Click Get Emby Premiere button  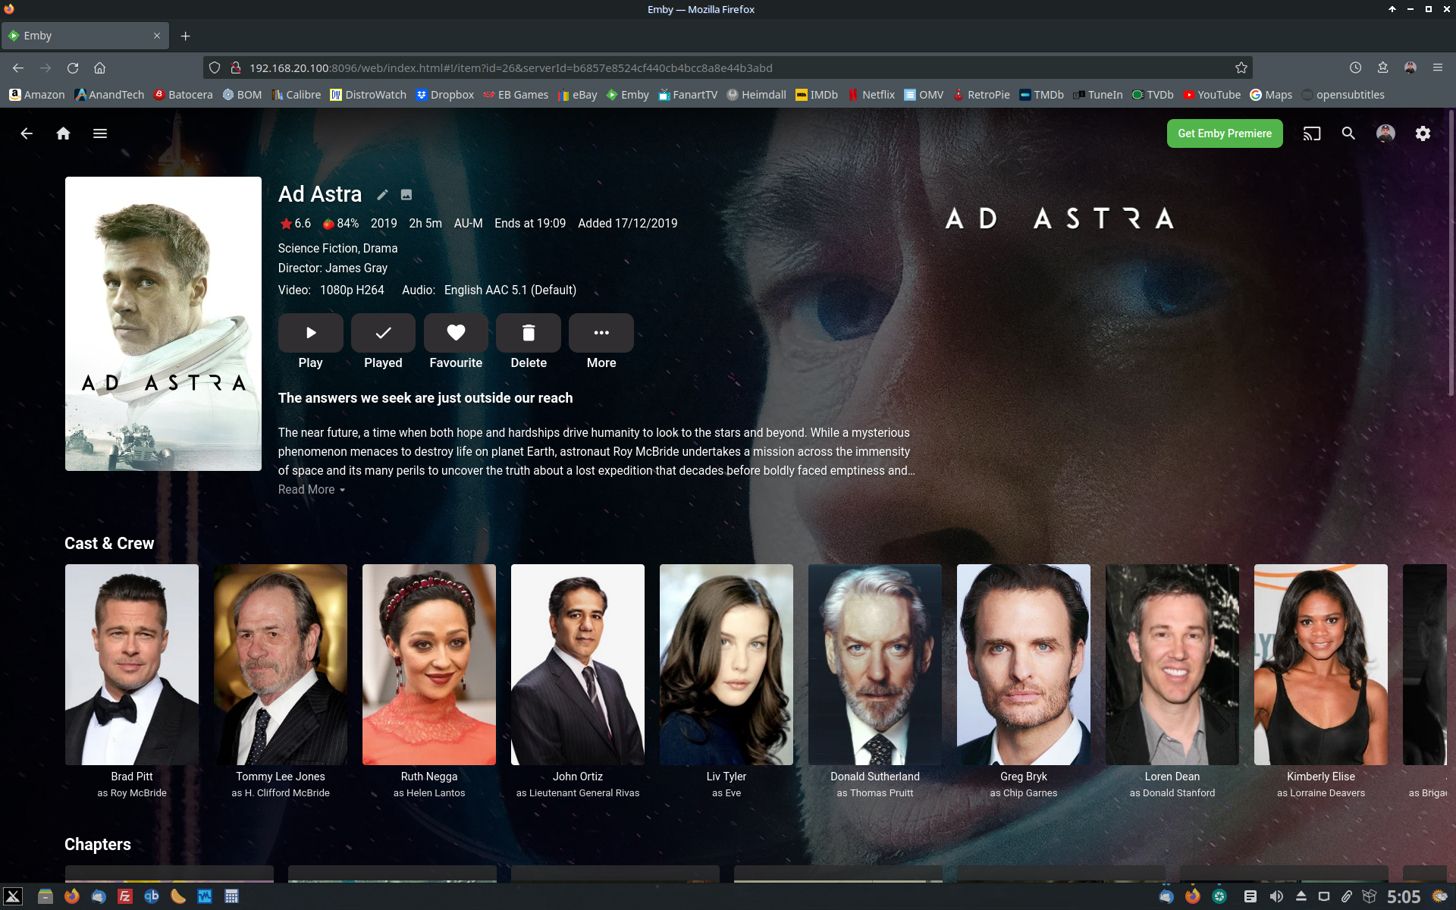coord(1225,133)
